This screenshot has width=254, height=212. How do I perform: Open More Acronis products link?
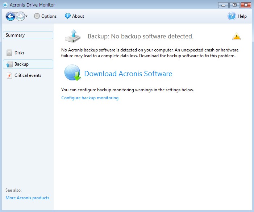coord(28,198)
